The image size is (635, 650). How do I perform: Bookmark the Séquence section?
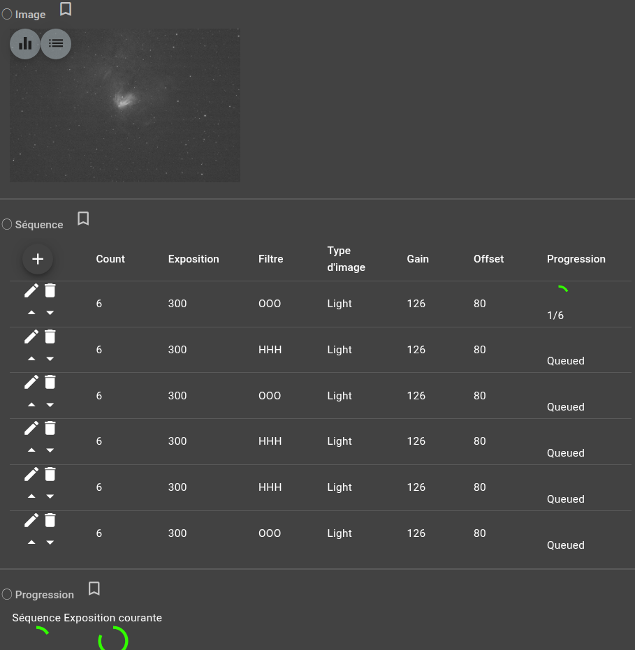83,219
